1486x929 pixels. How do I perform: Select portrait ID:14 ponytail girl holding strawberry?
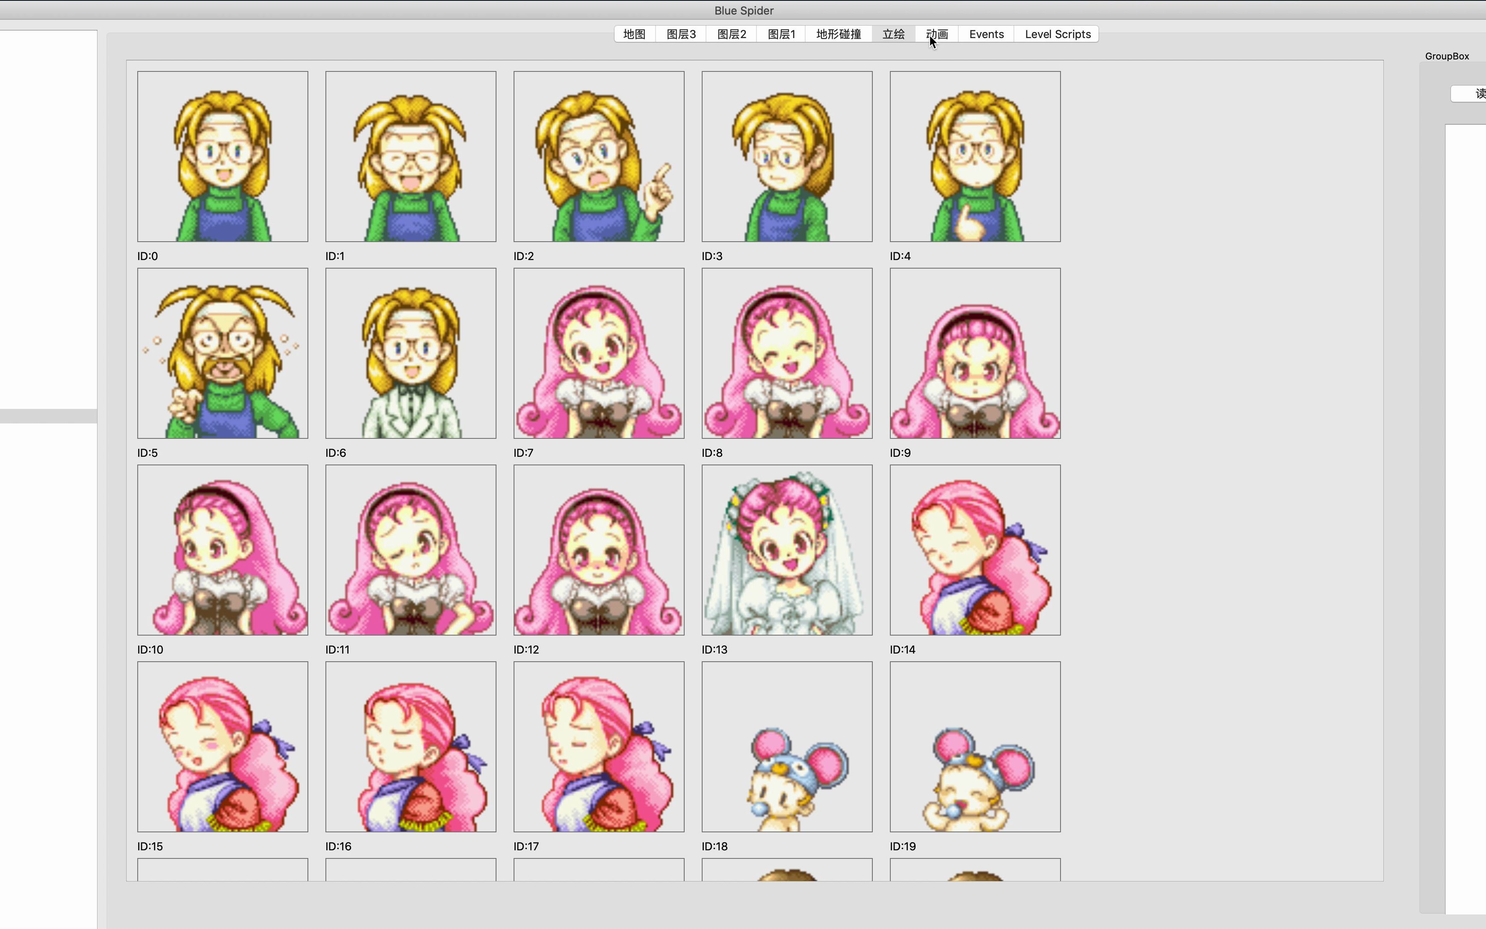pyautogui.click(x=975, y=550)
